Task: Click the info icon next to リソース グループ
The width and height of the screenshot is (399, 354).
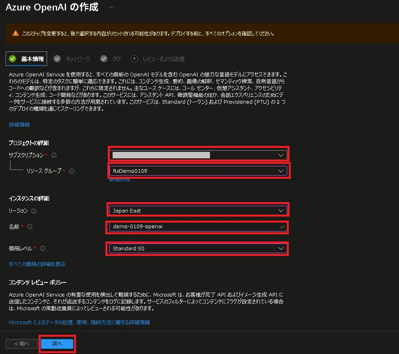Action: [72, 171]
